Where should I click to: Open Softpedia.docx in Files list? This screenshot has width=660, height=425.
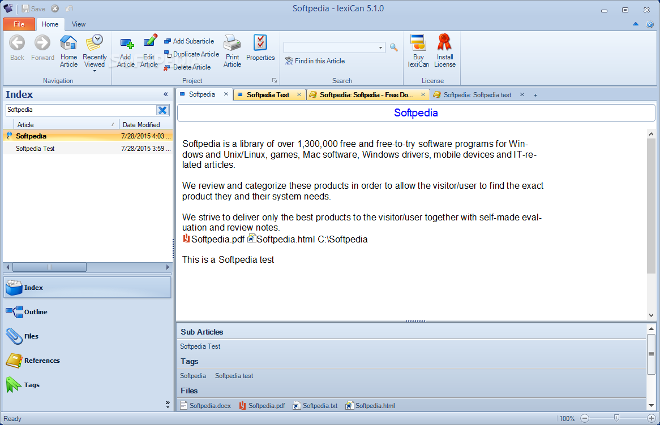pos(206,406)
